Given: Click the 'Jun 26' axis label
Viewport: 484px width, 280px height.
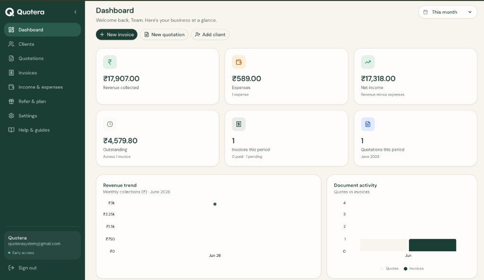Looking at the screenshot, I should (x=215, y=255).
